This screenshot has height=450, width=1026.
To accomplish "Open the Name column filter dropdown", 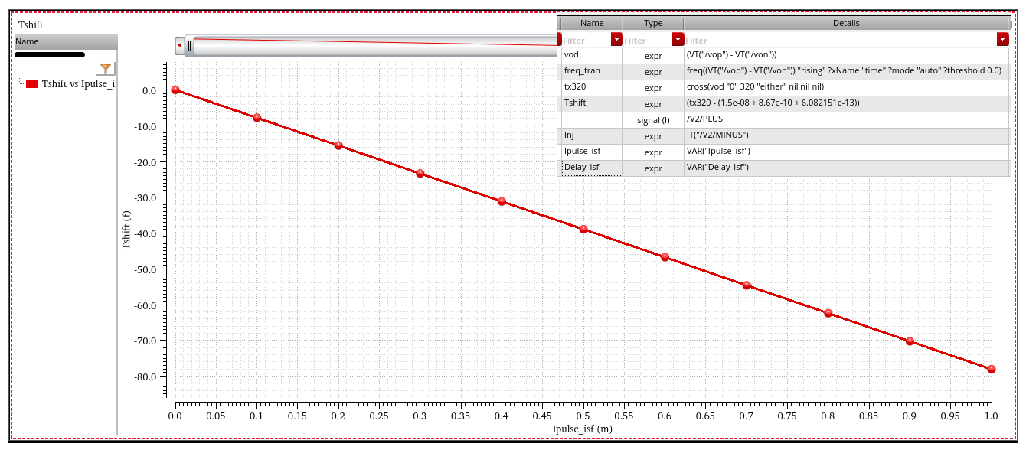I will point(616,39).
